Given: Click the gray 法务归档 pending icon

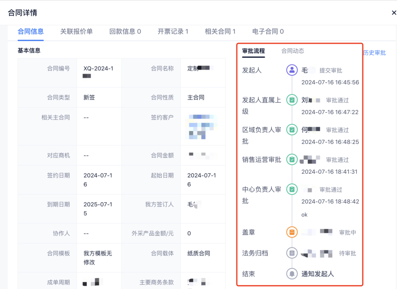Looking at the screenshot, I should pos(292,253).
